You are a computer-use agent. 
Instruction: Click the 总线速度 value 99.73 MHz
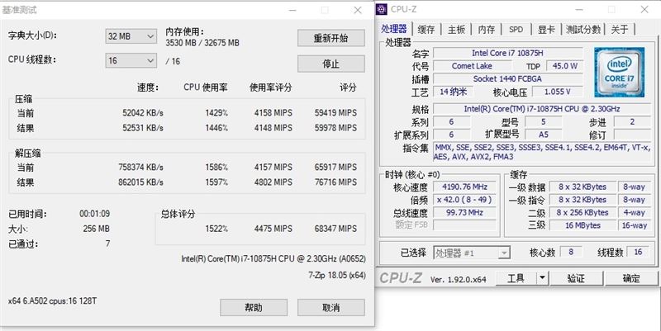click(464, 213)
